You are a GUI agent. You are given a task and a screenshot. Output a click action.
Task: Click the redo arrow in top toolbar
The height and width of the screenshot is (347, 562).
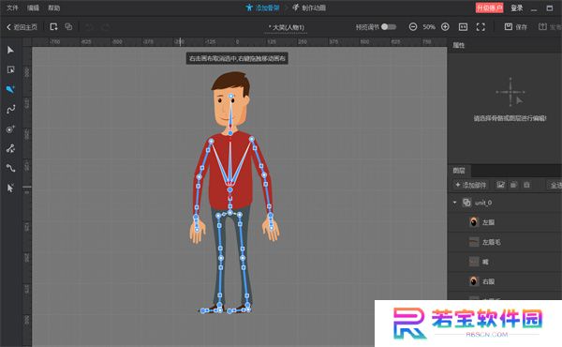point(106,27)
